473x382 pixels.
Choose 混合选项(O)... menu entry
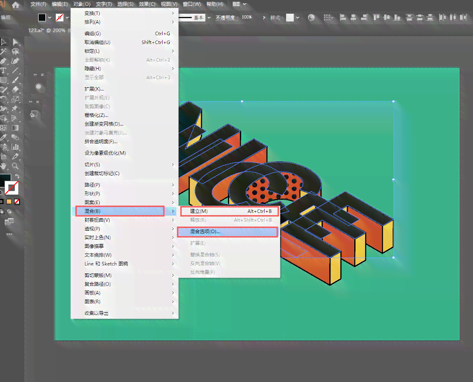tap(227, 232)
